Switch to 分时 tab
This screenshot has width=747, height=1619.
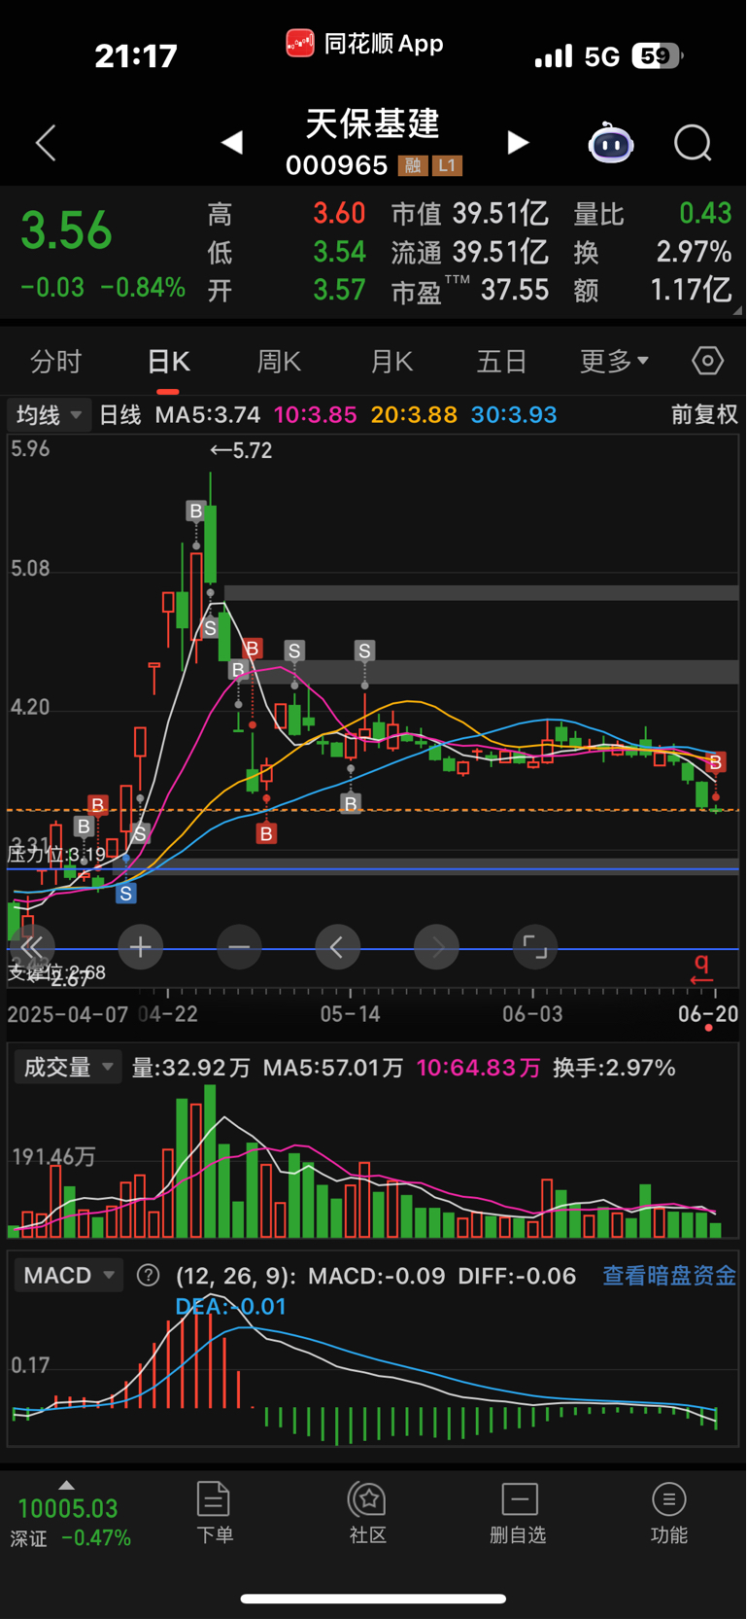point(56,362)
